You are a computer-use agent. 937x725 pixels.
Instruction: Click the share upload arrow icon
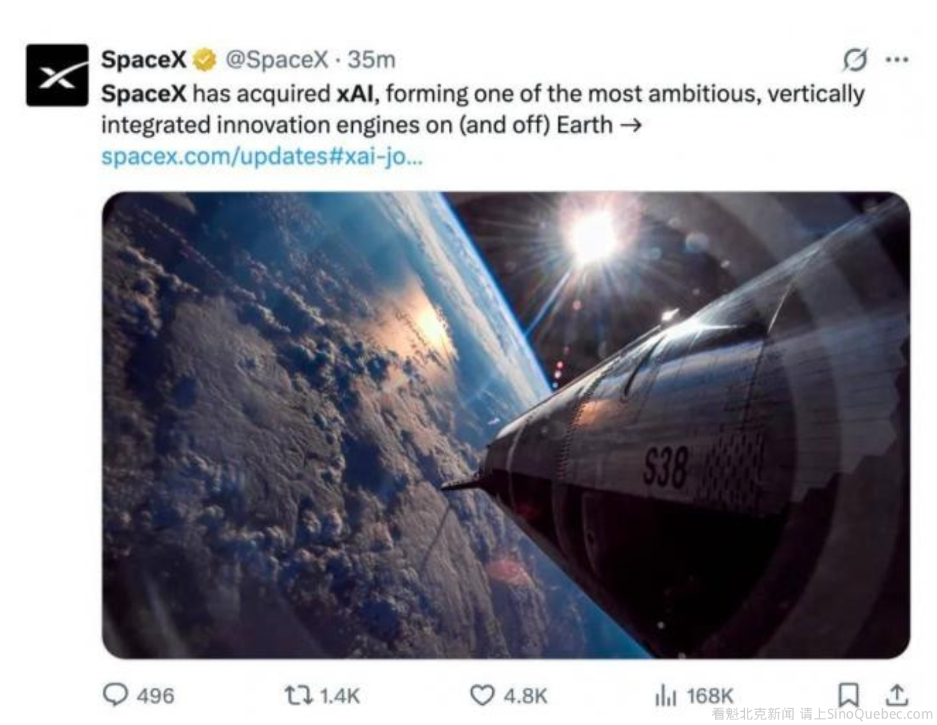pyautogui.click(x=897, y=694)
